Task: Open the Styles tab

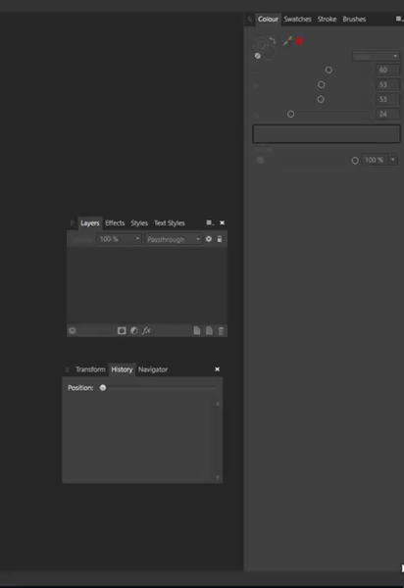Action: tap(139, 223)
